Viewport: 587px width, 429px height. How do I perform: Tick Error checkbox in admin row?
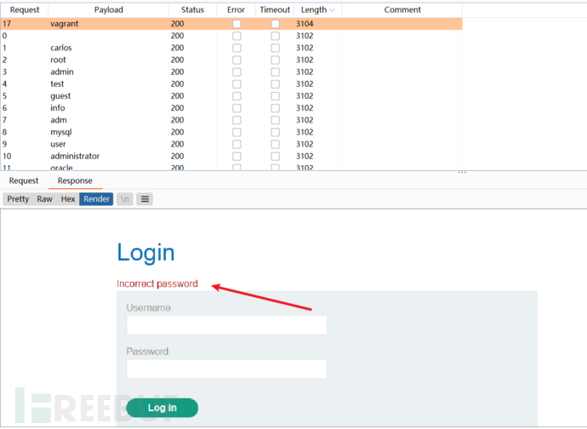[237, 72]
